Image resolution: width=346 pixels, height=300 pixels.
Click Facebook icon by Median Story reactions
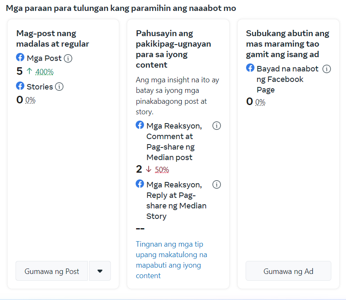point(140,184)
